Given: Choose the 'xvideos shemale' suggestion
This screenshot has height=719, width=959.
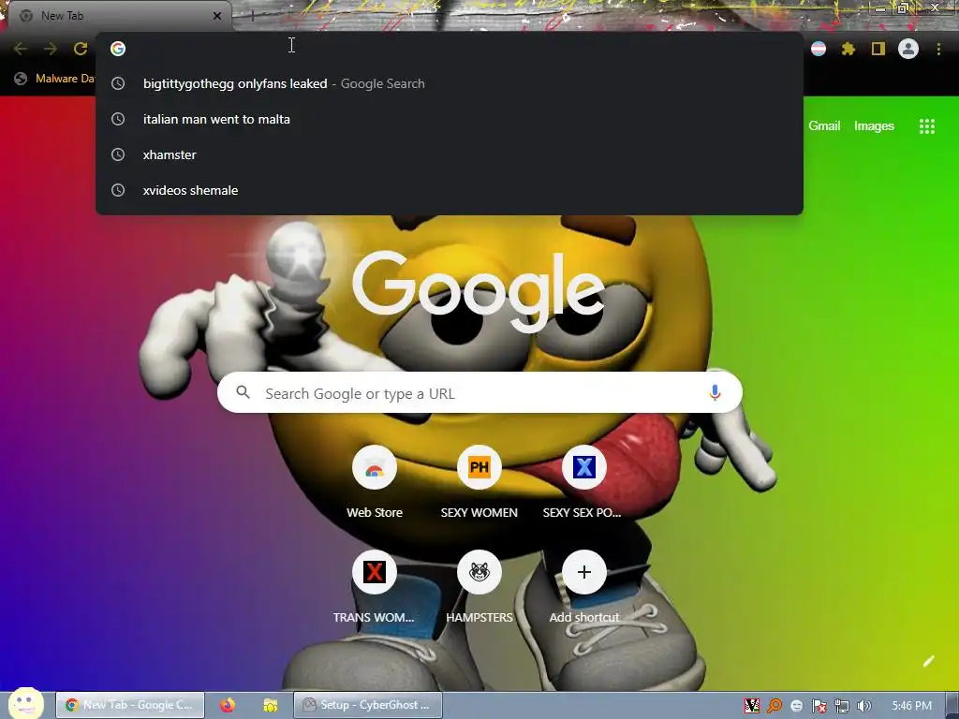Looking at the screenshot, I should click(x=450, y=190).
